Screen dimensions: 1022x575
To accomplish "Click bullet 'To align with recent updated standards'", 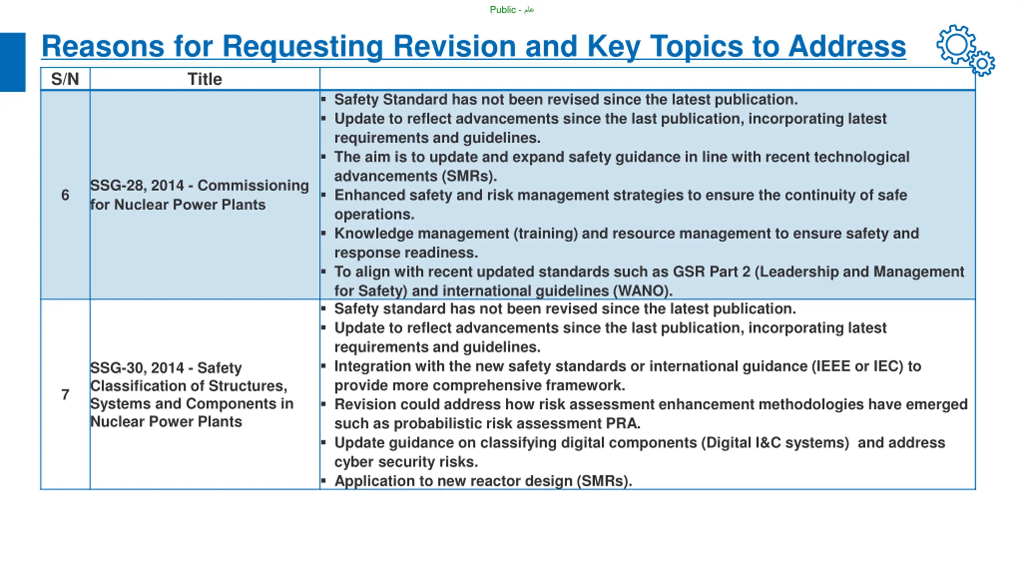I will pos(649,281).
